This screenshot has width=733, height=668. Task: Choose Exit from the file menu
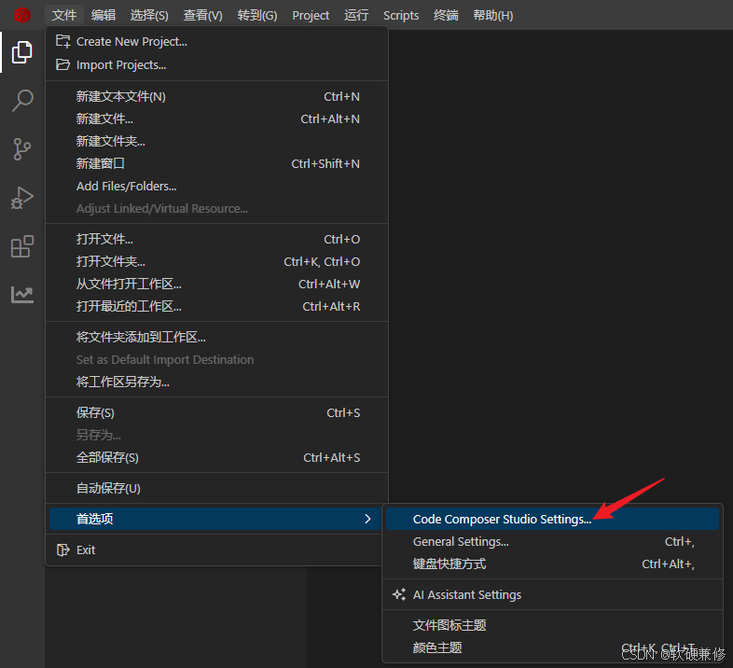(x=217, y=550)
